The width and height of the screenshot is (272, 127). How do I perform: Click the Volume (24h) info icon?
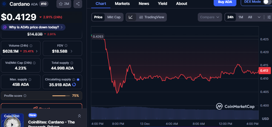click(x=31, y=46)
